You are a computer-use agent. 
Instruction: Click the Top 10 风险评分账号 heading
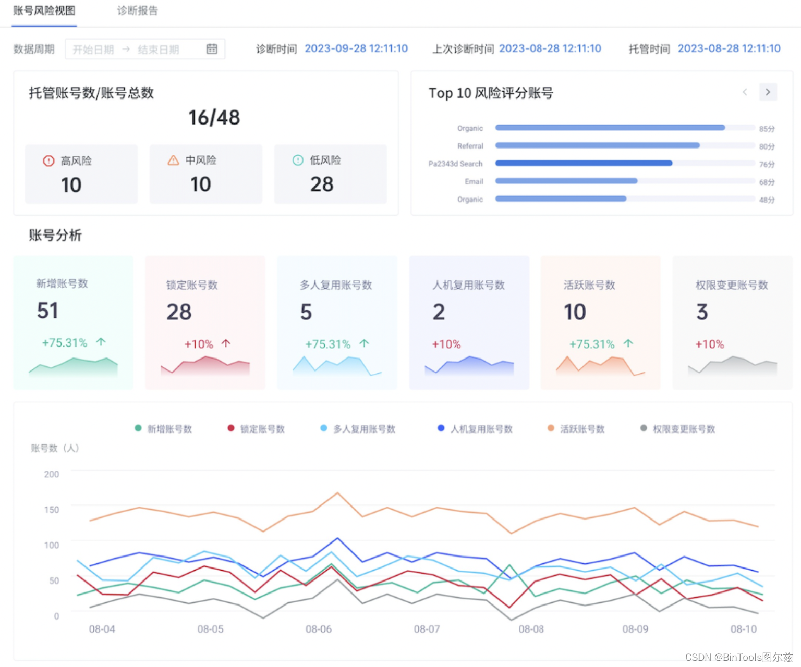[x=491, y=93]
